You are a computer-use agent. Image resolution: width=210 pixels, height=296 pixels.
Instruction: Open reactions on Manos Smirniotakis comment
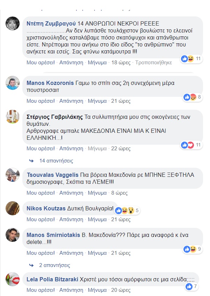click(x=190, y=249)
